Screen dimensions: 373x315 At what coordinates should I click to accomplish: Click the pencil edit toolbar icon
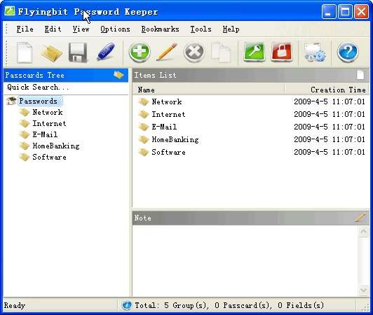167,52
